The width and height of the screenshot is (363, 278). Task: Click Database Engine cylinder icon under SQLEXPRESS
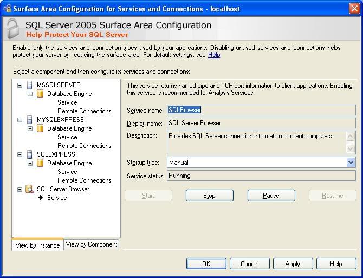[40, 163]
